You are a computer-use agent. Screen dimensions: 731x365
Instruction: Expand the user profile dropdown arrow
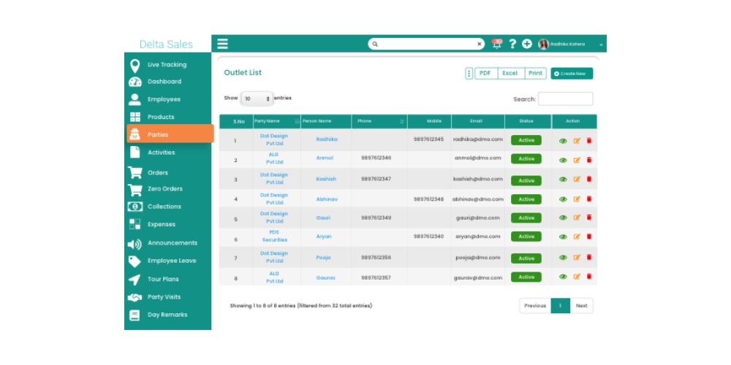tap(601, 45)
